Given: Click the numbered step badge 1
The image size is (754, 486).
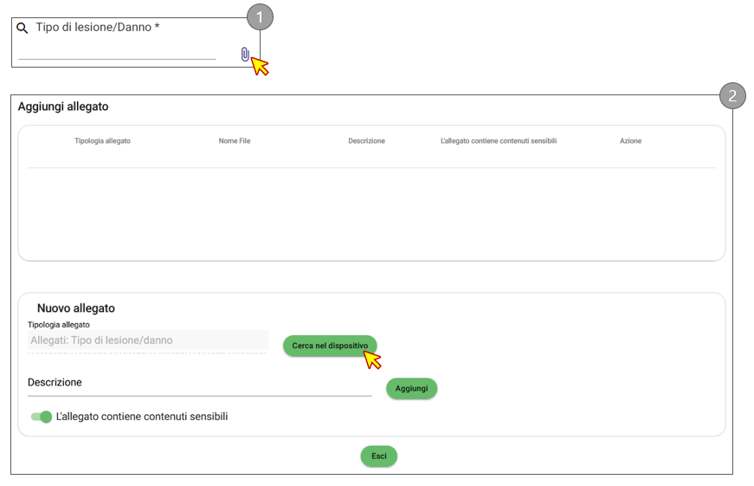Looking at the screenshot, I should click(x=260, y=16).
